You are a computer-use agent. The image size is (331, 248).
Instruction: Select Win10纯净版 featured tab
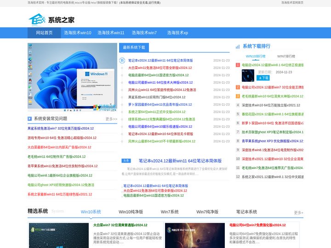131,212
